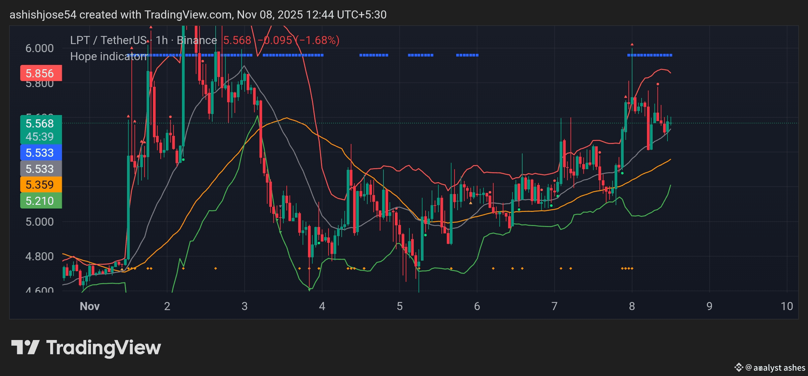Click the 4.800 price scale label

click(x=39, y=256)
